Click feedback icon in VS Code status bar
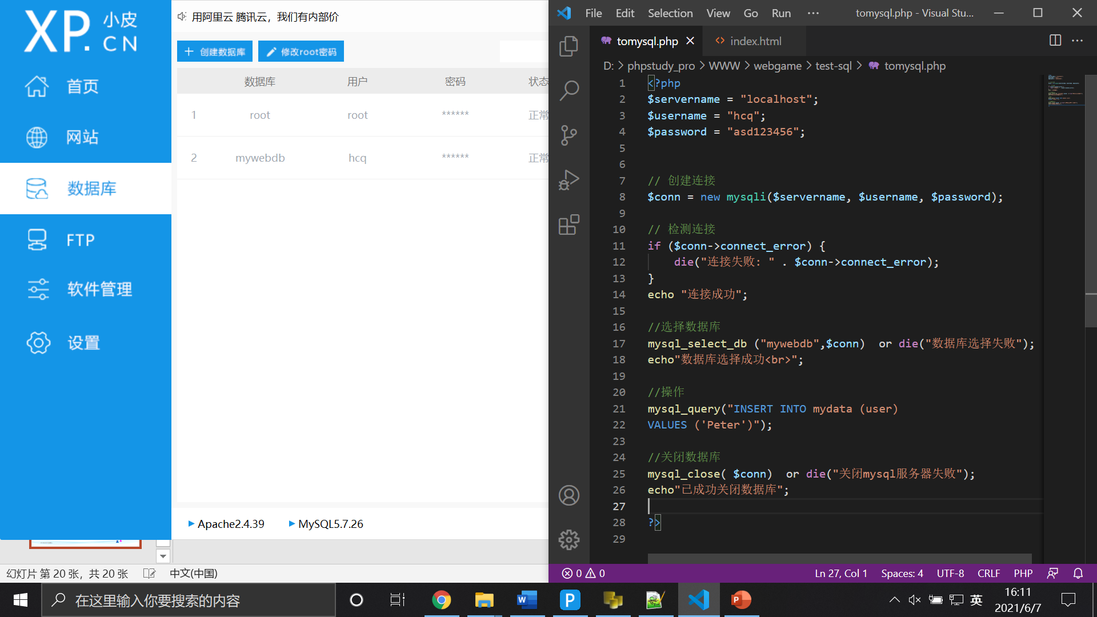Image resolution: width=1097 pixels, height=617 pixels. pos(1052,573)
